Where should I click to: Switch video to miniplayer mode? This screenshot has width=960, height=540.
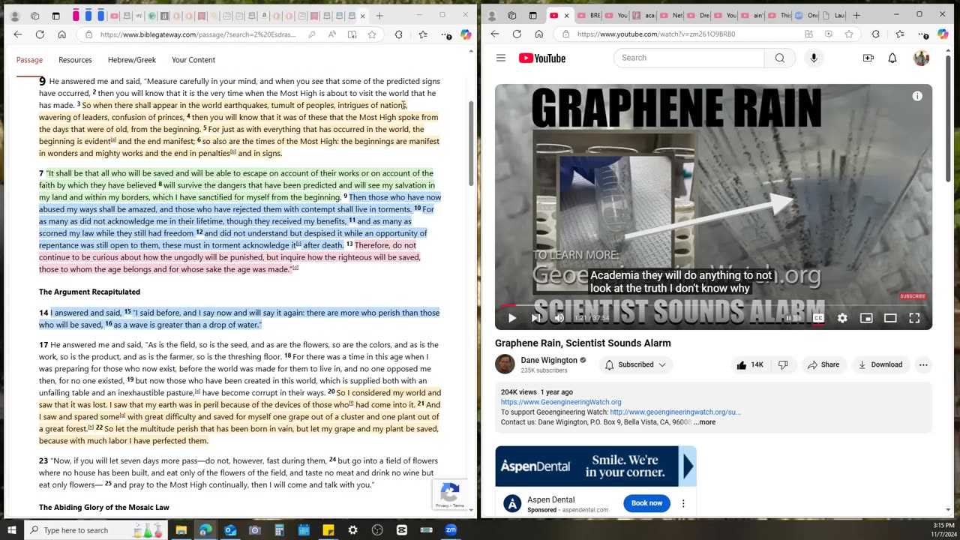(x=866, y=318)
